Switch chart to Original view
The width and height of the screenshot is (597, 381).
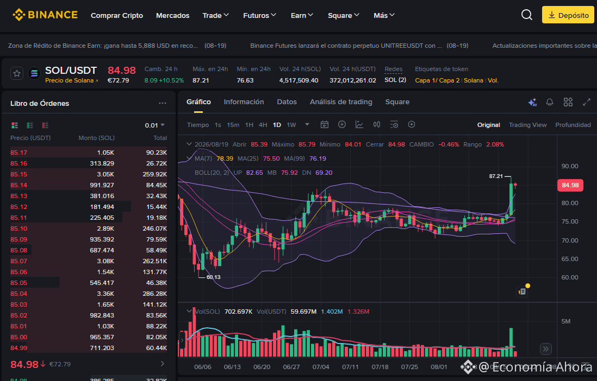tap(488, 125)
